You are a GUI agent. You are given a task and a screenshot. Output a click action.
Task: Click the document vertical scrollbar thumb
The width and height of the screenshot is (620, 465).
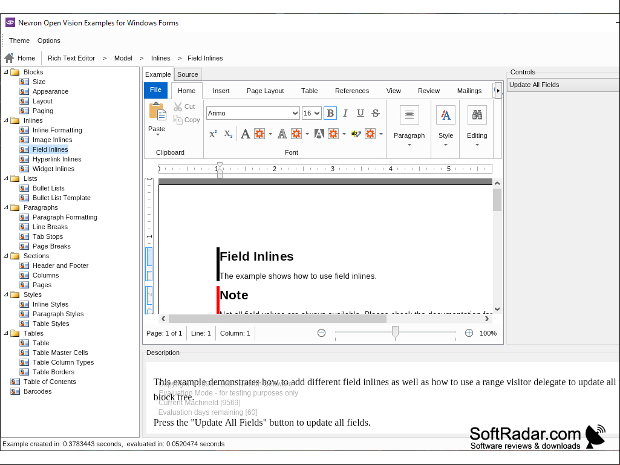tap(497, 200)
